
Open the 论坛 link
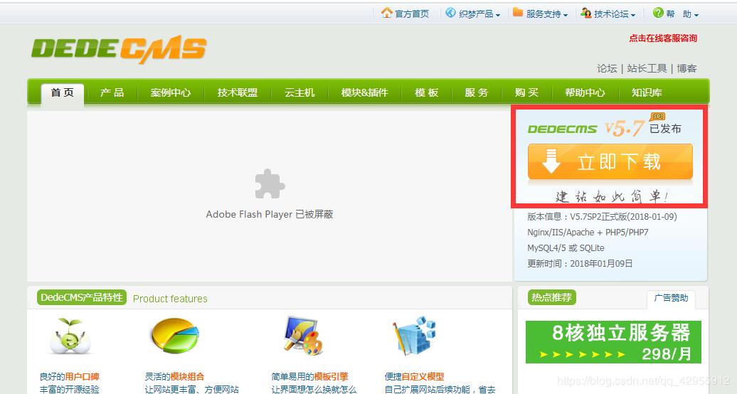click(607, 69)
